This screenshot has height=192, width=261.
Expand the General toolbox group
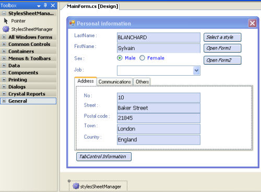point(4,101)
